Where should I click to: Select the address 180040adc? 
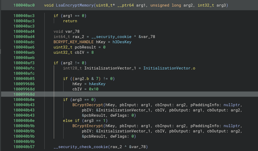[x=24, y=42]
